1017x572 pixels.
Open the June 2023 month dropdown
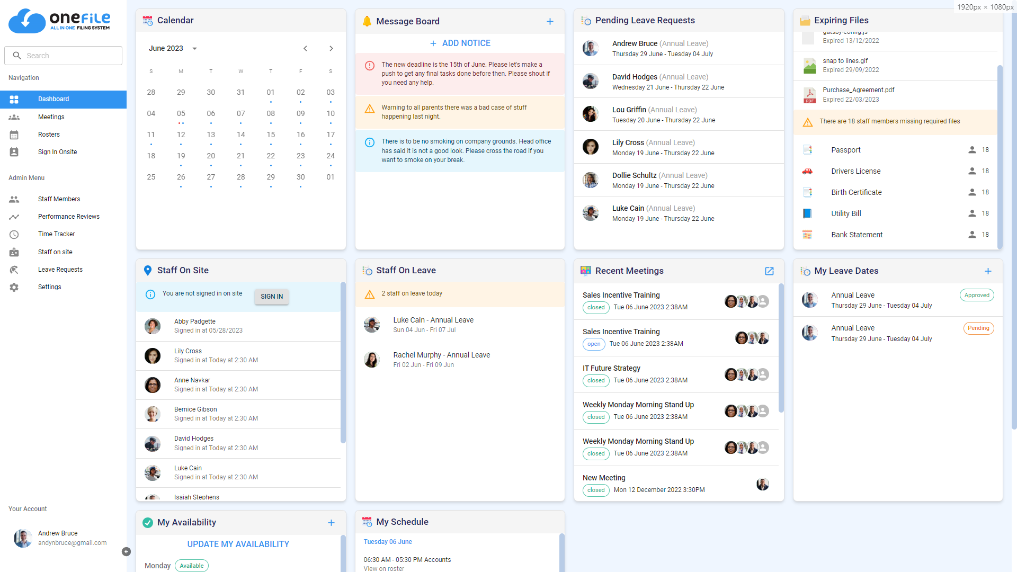pyautogui.click(x=194, y=48)
